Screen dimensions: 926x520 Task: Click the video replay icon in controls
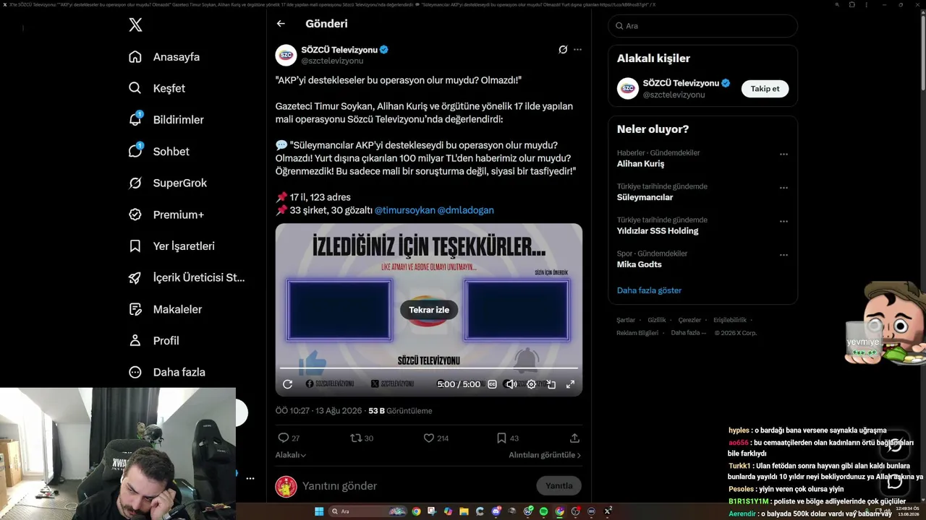click(x=287, y=384)
